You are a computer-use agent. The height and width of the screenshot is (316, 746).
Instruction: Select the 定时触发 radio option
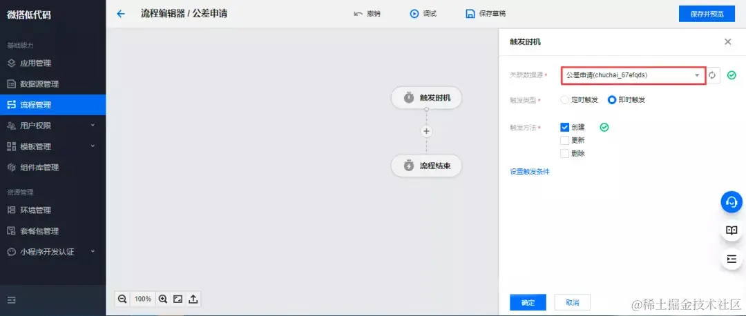pyautogui.click(x=565, y=100)
